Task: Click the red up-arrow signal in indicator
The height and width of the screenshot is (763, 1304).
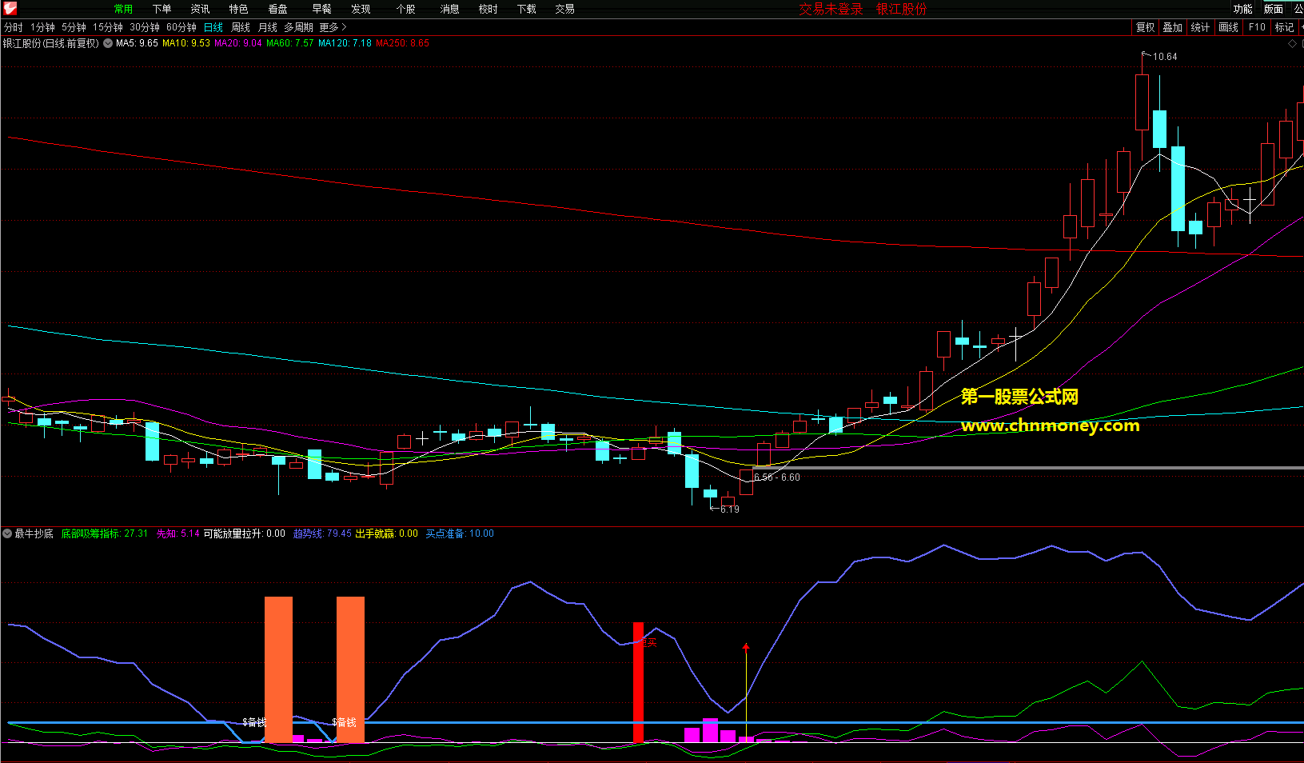Action: [746, 647]
